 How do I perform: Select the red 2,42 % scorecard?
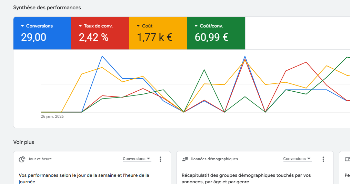(100, 33)
